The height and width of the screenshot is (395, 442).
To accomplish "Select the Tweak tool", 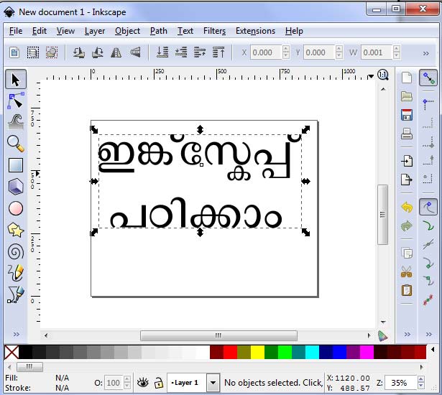I will click(16, 121).
